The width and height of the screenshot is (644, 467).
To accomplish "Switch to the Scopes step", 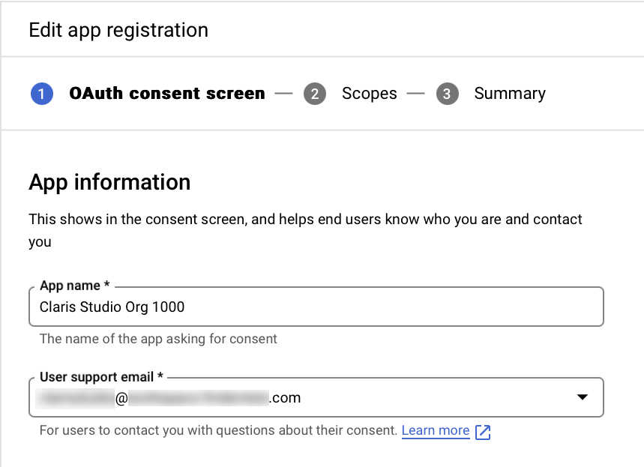I will point(369,93).
